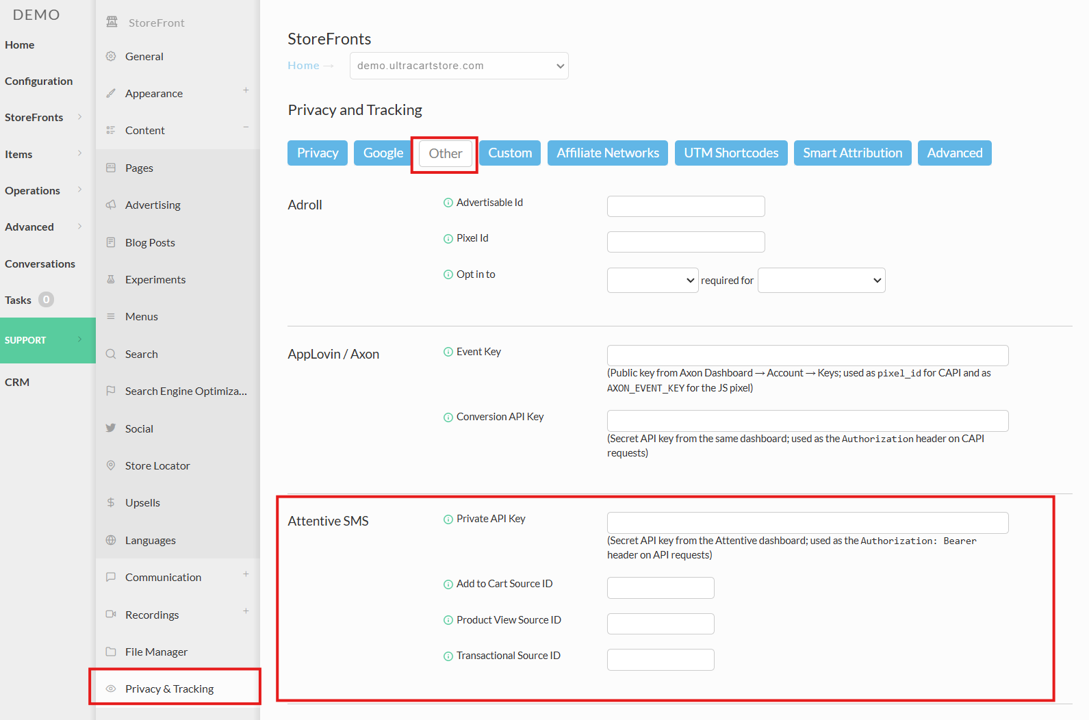
Task: Click the Conversion API Key input field
Action: 808,421
